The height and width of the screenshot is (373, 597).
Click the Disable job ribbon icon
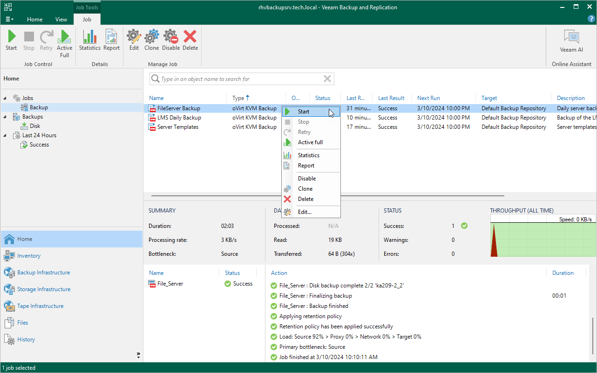coord(171,40)
